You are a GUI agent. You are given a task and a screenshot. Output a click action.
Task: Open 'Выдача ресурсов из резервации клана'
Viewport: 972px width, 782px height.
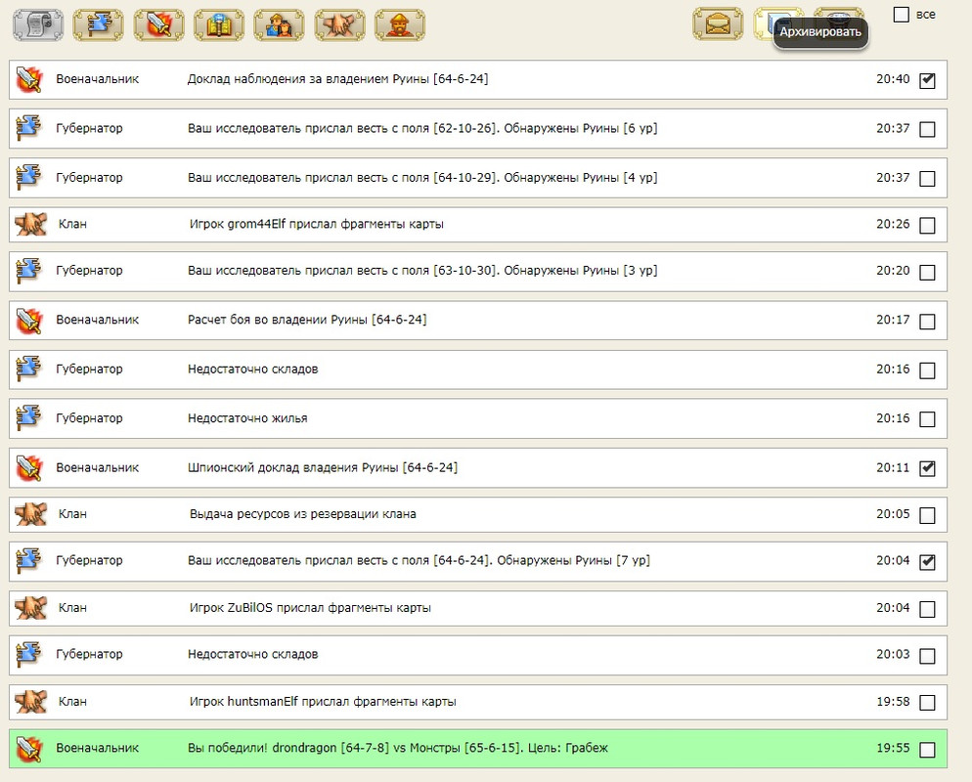[302, 514]
